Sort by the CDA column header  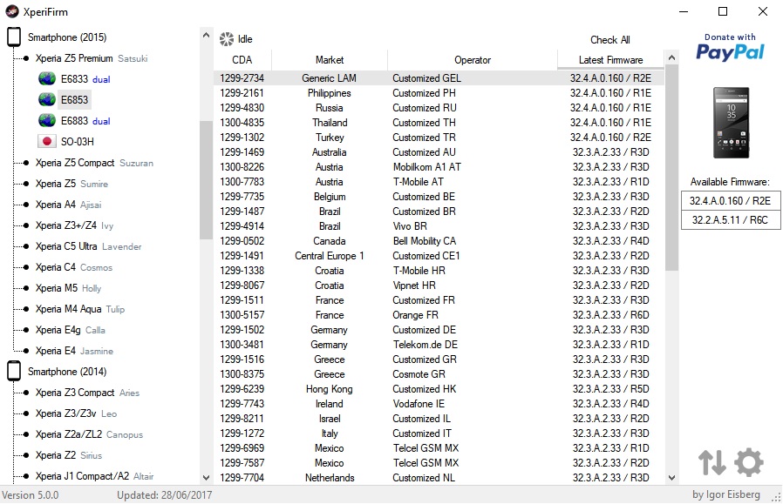[242, 60]
